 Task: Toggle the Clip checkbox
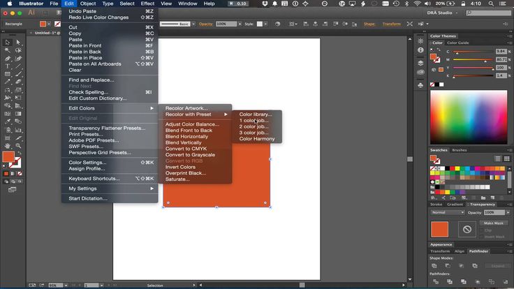(482, 230)
